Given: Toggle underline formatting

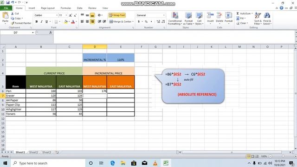Looking at the screenshot, I should (46, 22).
